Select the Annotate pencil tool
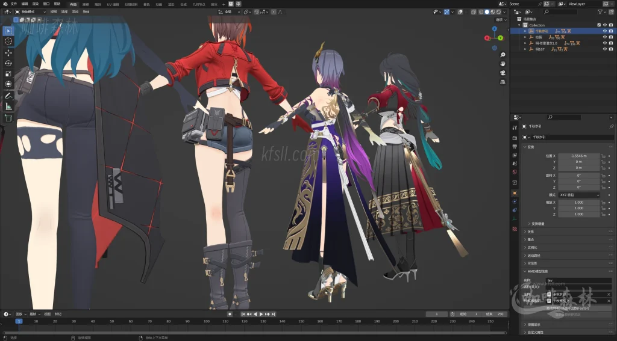 point(8,96)
